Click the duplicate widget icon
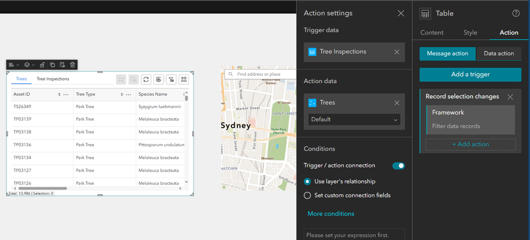Screen dimensions: 530x240 (53, 65)
